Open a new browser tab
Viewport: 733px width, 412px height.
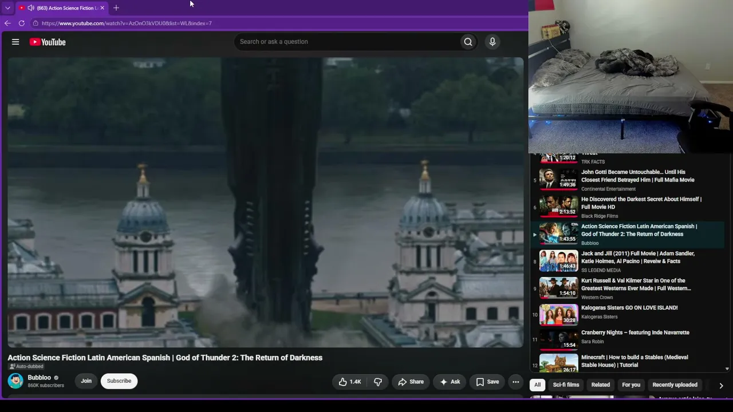pyautogui.click(x=116, y=8)
